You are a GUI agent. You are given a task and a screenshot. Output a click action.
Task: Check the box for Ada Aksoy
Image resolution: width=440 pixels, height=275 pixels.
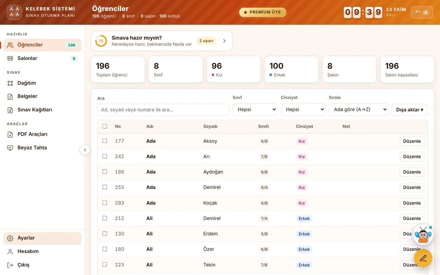(105, 141)
